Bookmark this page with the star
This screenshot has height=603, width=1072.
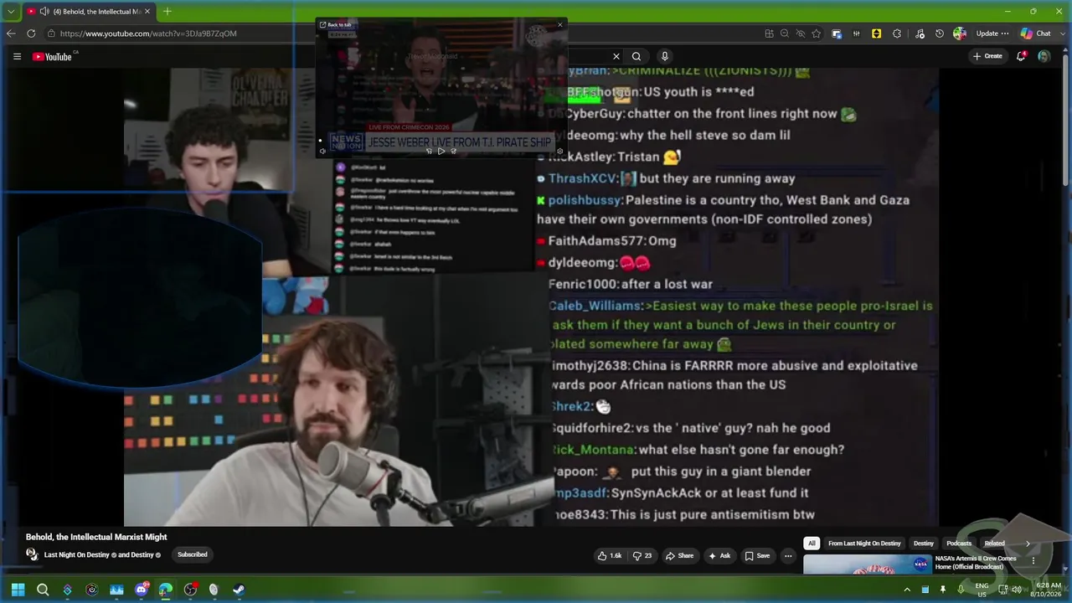[817, 33]
